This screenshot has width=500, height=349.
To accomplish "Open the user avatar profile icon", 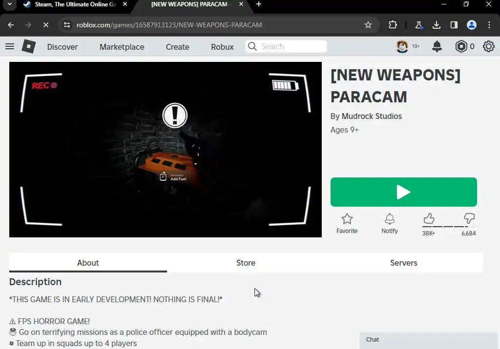I will point(402,46).
